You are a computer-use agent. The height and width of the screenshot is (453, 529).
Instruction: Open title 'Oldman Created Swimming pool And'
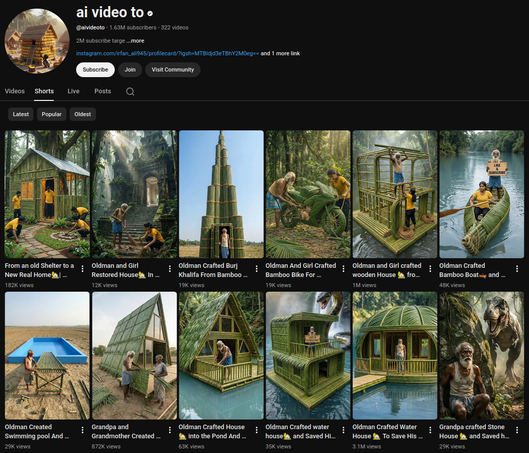click(37, 431)
